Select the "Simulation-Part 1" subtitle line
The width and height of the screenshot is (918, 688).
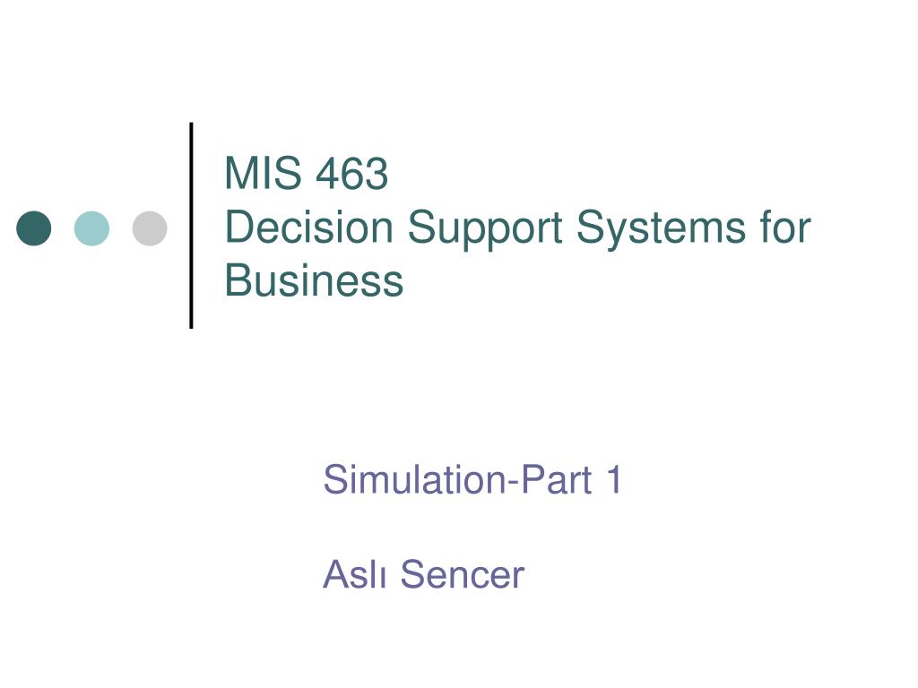pos(472,480)
